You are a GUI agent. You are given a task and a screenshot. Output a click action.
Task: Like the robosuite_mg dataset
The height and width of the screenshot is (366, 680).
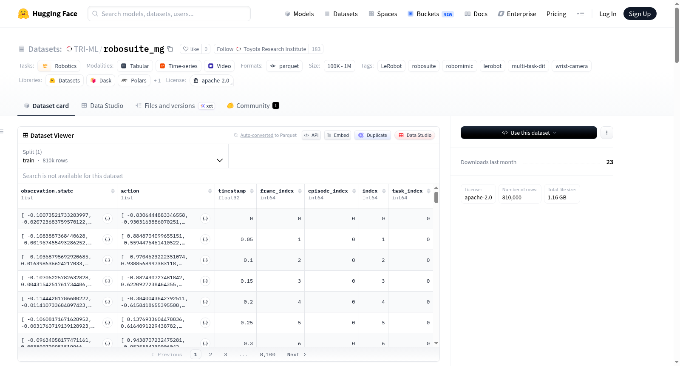tap(191, 49)
